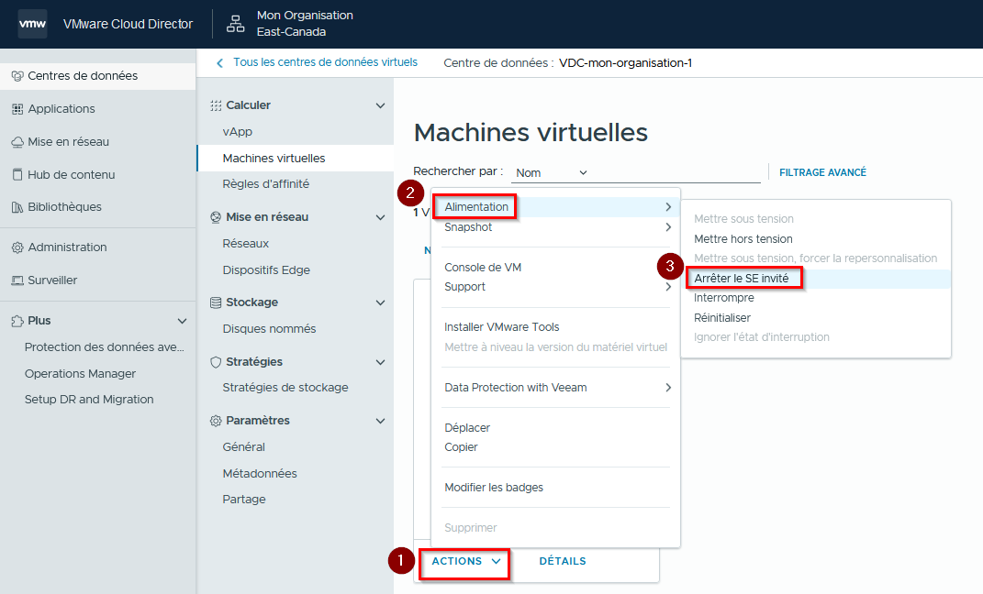The image size is (983, 594).
Task: Open the Nom search-by dropdown
Action: click(552, 172)
